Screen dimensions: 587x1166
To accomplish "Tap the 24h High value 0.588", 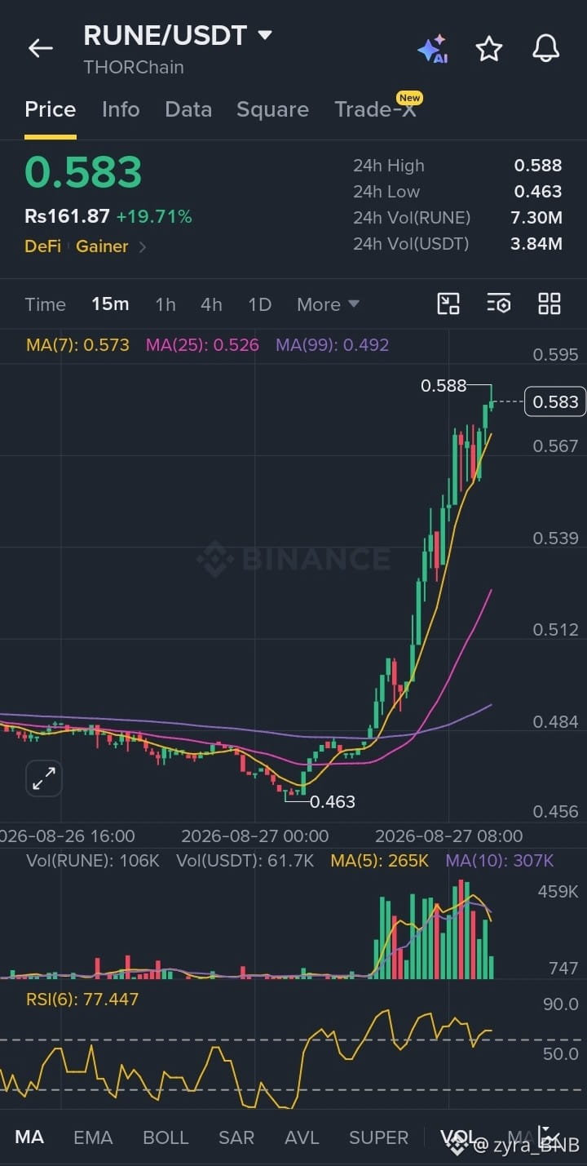I will coord(538,166).
